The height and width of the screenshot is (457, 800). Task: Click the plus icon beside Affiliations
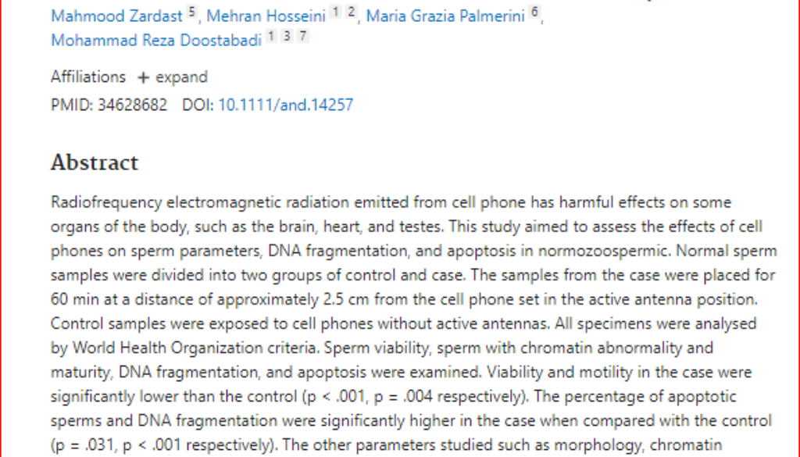144,77
